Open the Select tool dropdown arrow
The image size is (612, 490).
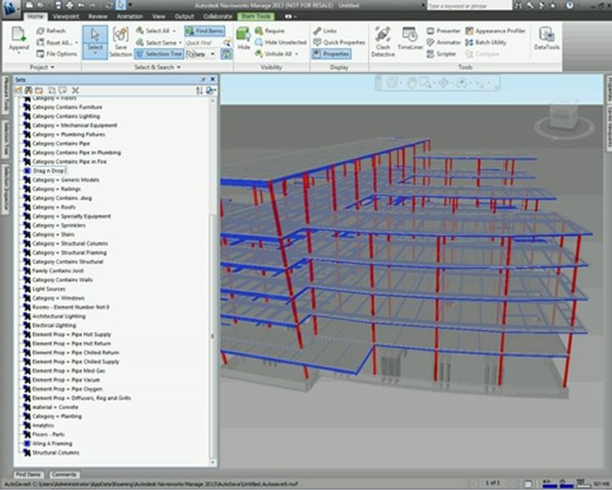(95, 52)
